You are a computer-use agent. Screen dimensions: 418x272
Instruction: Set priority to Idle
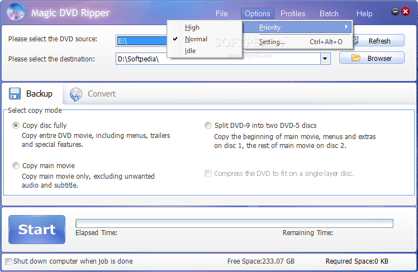205,51
